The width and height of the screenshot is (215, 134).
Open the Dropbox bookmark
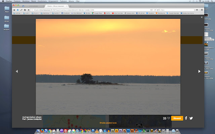point(150,13)
